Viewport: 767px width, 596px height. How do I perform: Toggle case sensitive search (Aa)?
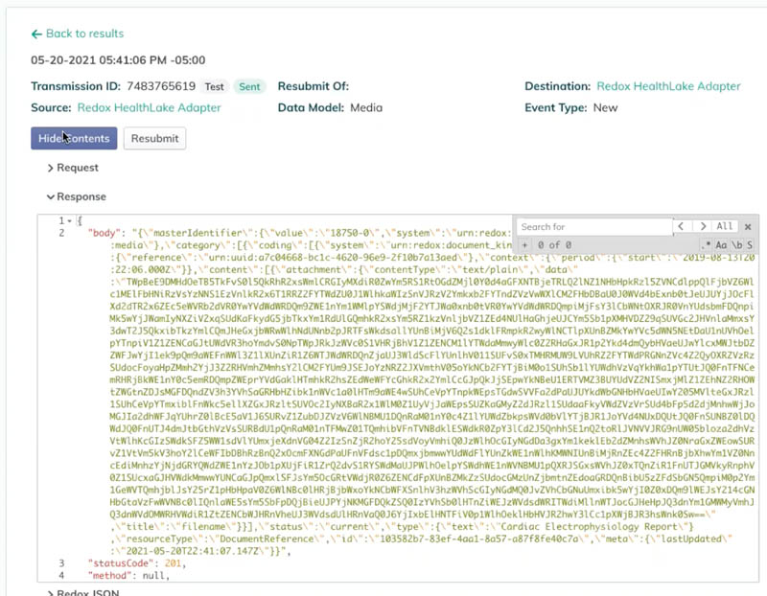(721, 245)
